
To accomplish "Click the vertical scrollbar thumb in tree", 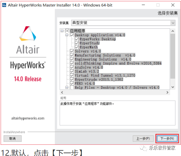I will point(173,56).
